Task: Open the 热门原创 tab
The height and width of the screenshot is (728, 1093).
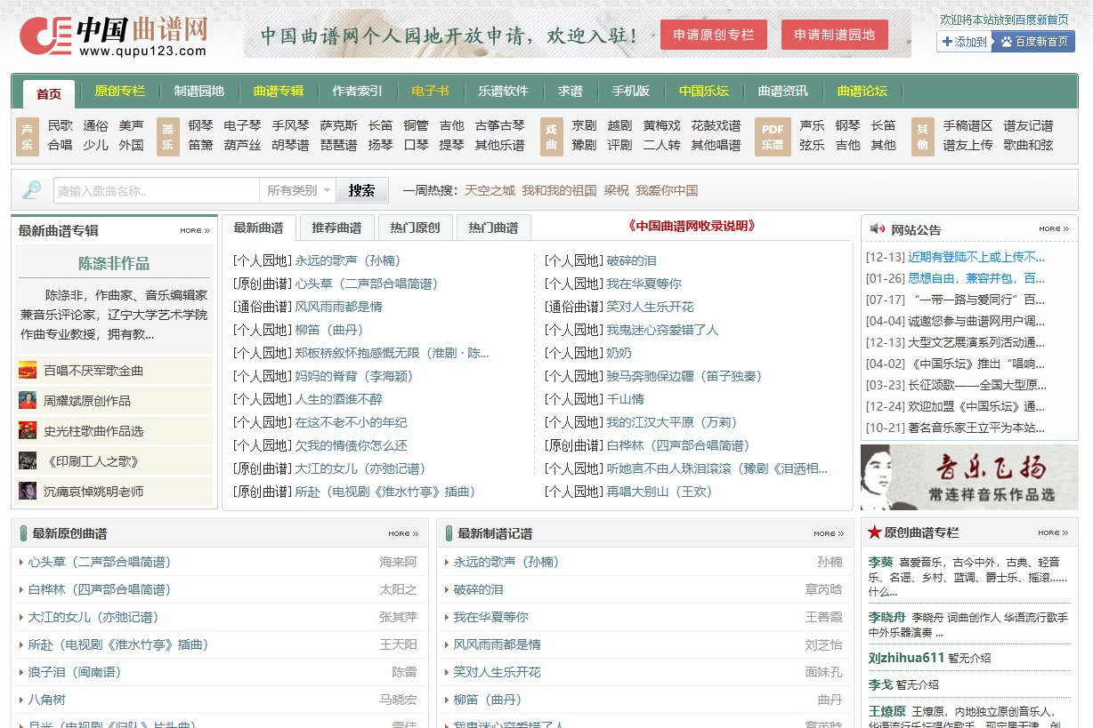Action: coord(414,227)
